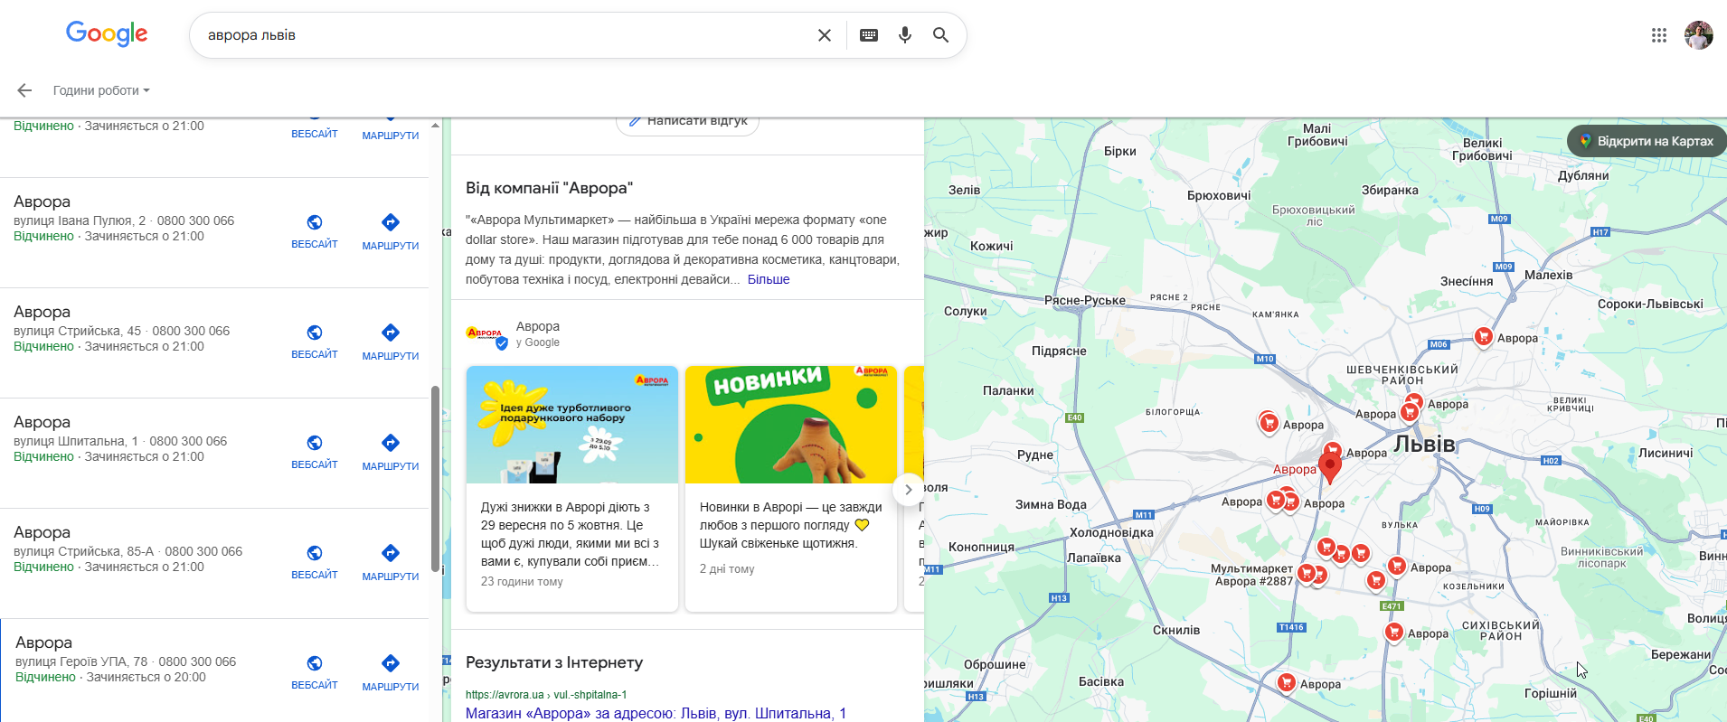Click the Зимна Вода label on the map
Image resolution: width=1727 pixels, height=722 pixels.
(1051, 504)
